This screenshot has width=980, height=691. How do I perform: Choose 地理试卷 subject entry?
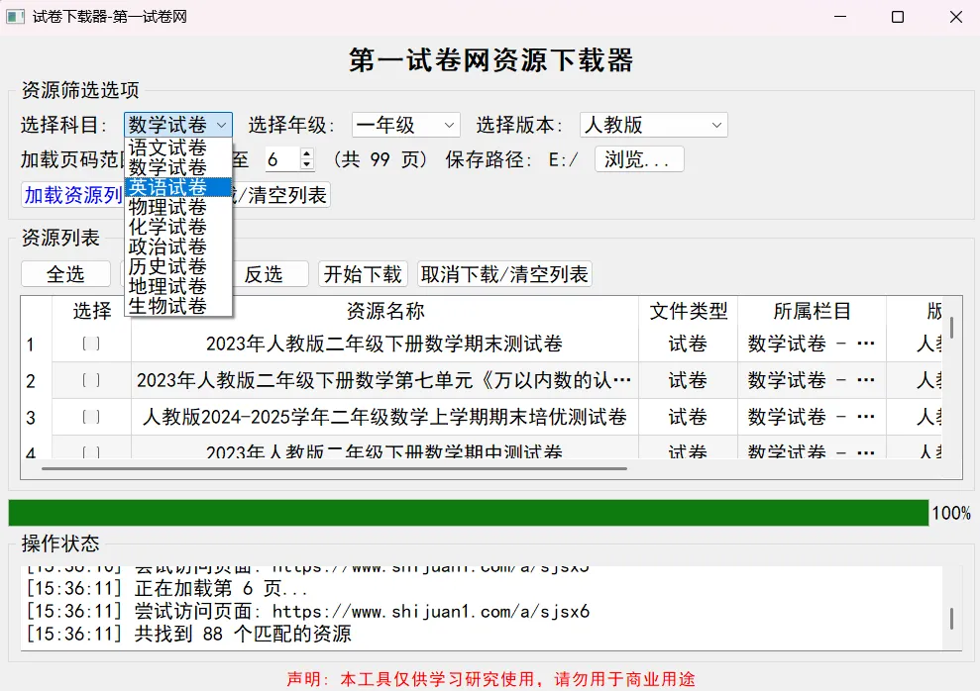point(178,286)
